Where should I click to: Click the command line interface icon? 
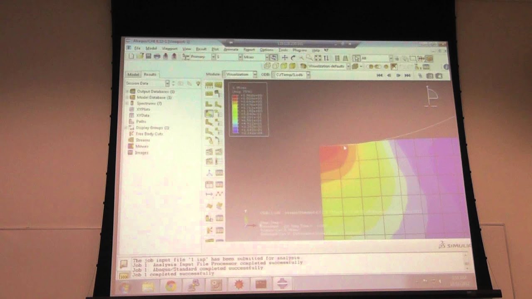point(124,275)
